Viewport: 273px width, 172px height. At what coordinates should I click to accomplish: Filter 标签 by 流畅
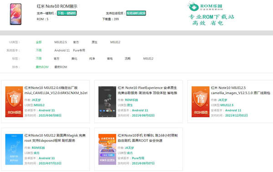[x=127, y=59]
